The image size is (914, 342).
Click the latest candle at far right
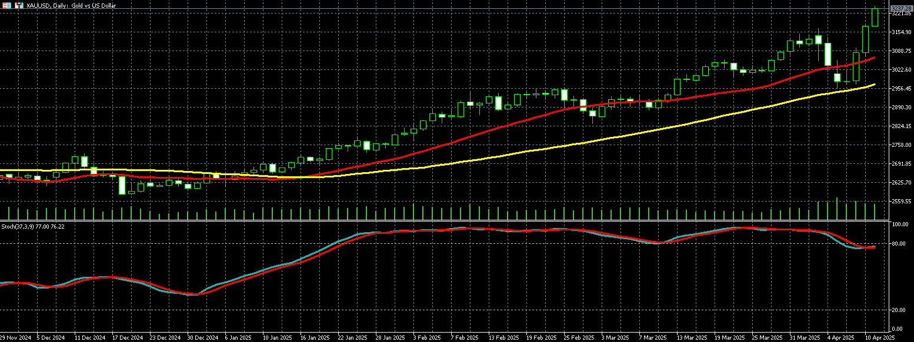click(x=875, y=17)
